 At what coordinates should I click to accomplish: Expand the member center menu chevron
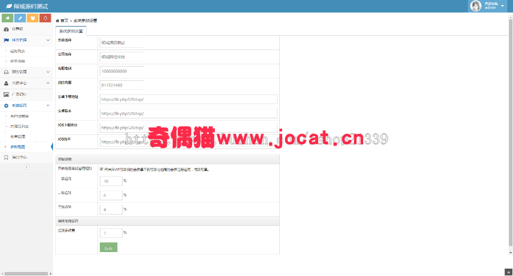(x=48, y=83)
